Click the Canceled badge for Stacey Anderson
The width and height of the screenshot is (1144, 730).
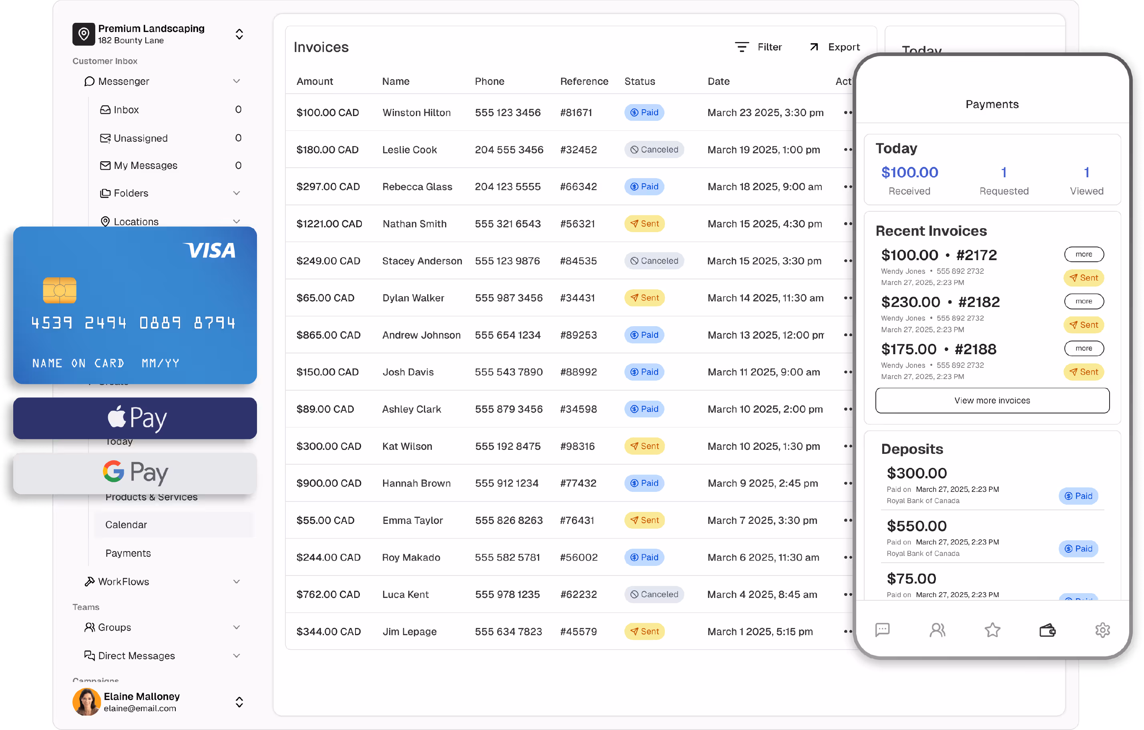(654, 261)
